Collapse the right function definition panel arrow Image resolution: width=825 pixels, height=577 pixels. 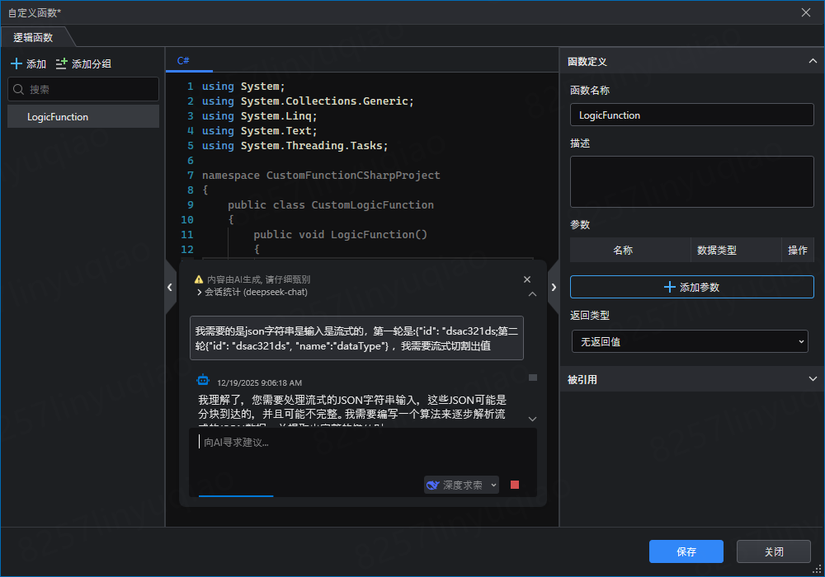(x=554, y=287)
